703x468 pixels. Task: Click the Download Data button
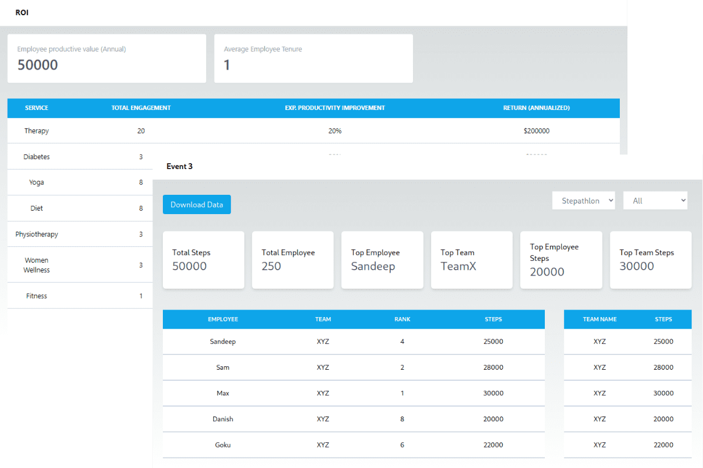(x=197, y=204)
